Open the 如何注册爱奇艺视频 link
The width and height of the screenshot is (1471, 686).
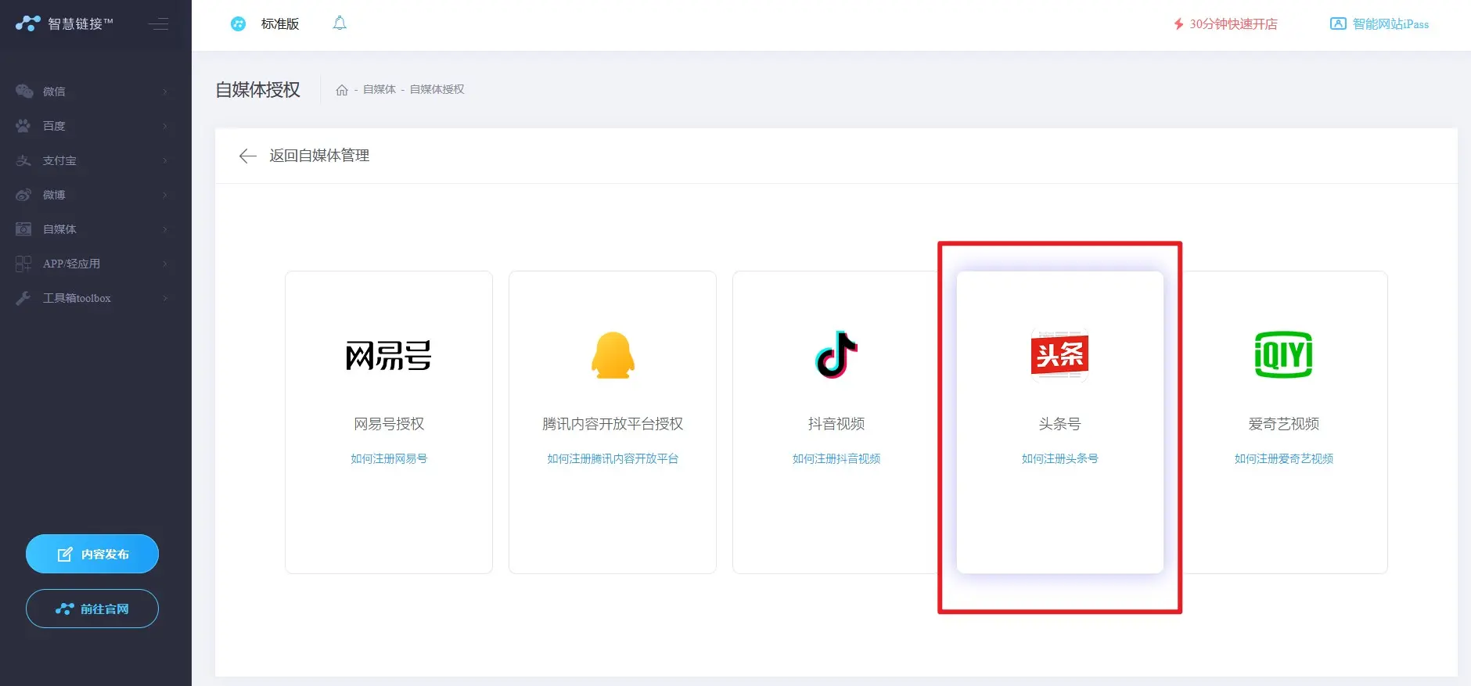(1284, 458)
